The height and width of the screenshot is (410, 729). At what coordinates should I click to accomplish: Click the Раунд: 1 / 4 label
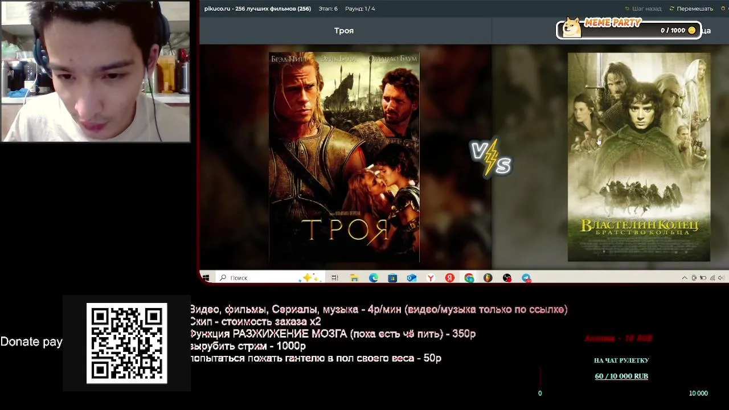pyautogui.click(x=360, y=9)
